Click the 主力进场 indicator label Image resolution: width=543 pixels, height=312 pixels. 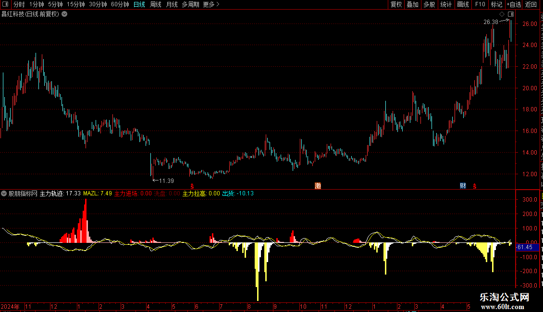pyautogui.click(x=133, y=193)
